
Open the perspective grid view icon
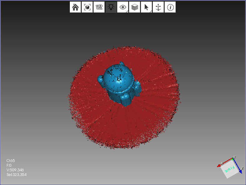[99, 7]
